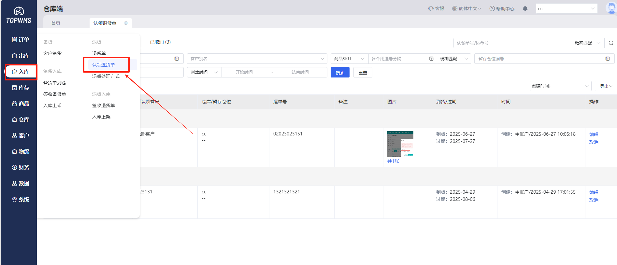
Task: Select 认领退货单 menu item
Action: (x=104, y=65)
